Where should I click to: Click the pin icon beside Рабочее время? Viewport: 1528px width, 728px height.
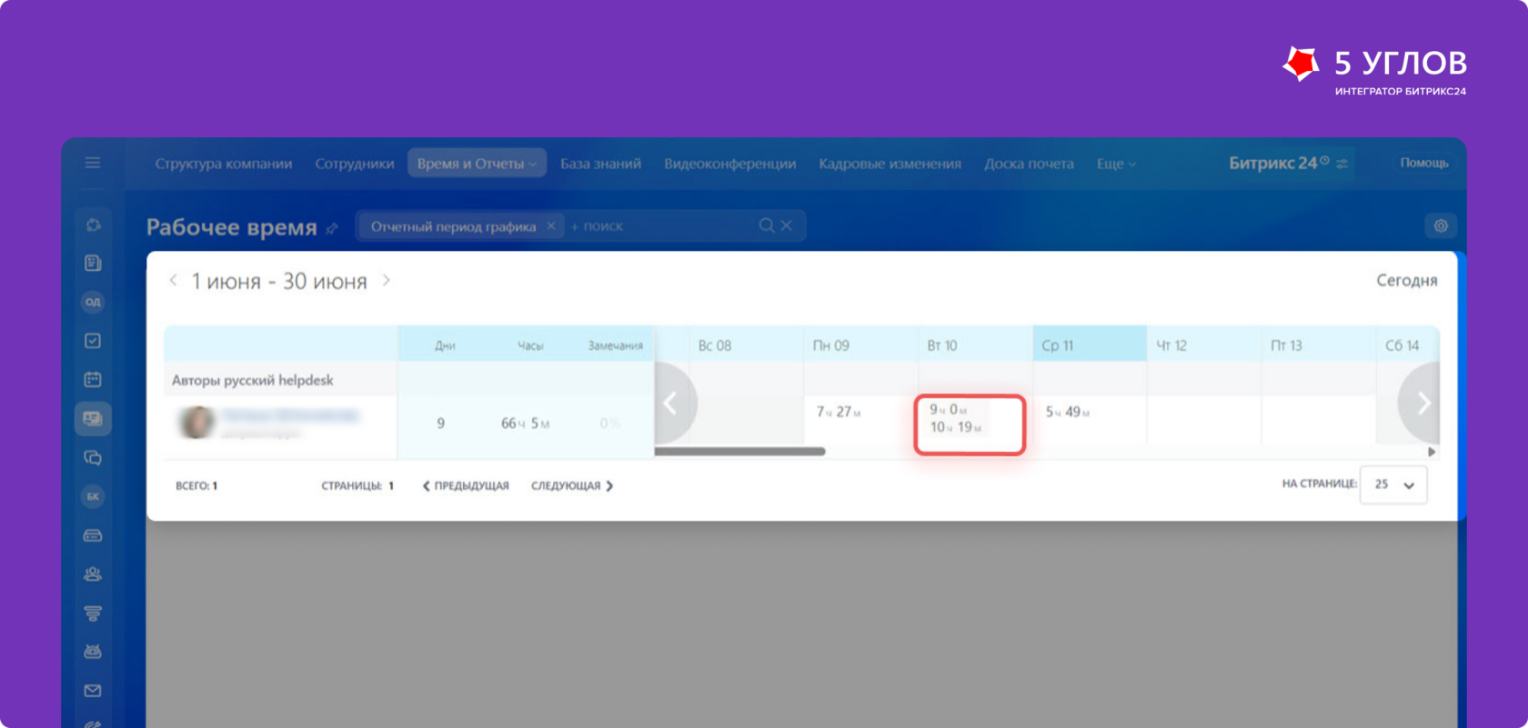332,228
